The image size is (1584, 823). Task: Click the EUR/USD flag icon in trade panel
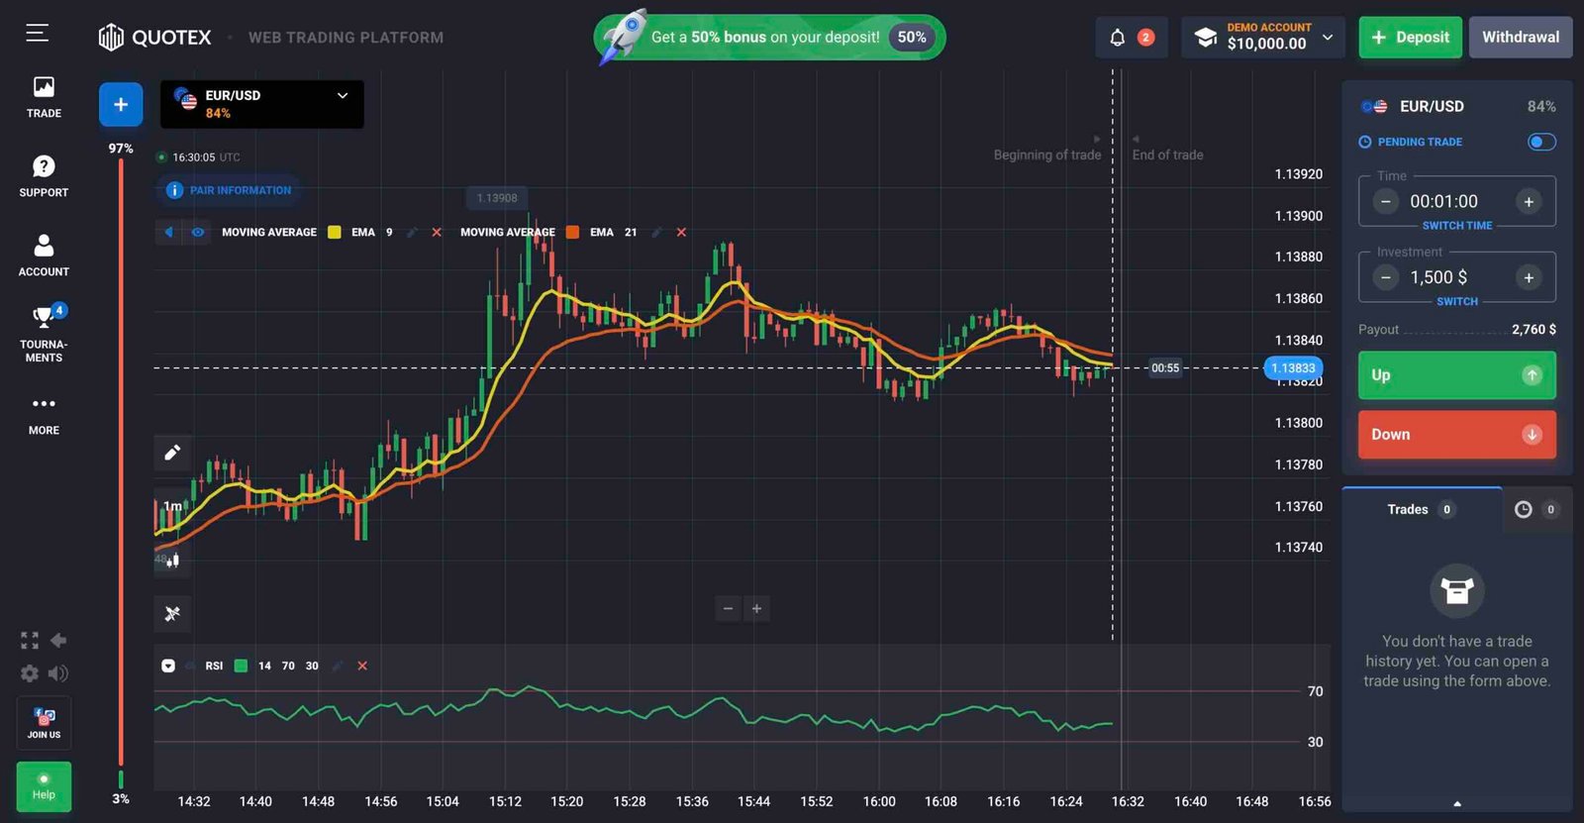point(1374,107)
